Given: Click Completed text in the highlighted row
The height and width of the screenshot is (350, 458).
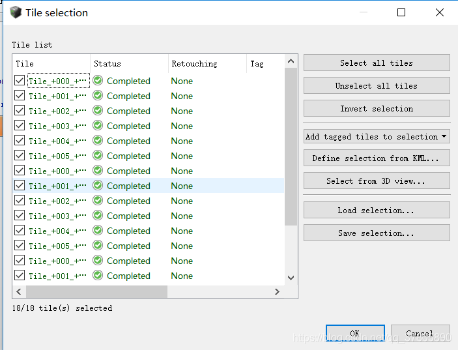Looking at the screenshot, I should (x=128, y=186).
